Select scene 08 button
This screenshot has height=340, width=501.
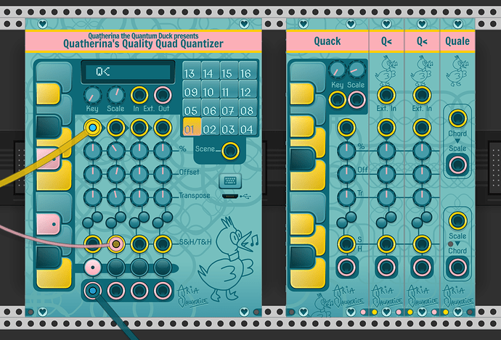[x=248, y=109]
